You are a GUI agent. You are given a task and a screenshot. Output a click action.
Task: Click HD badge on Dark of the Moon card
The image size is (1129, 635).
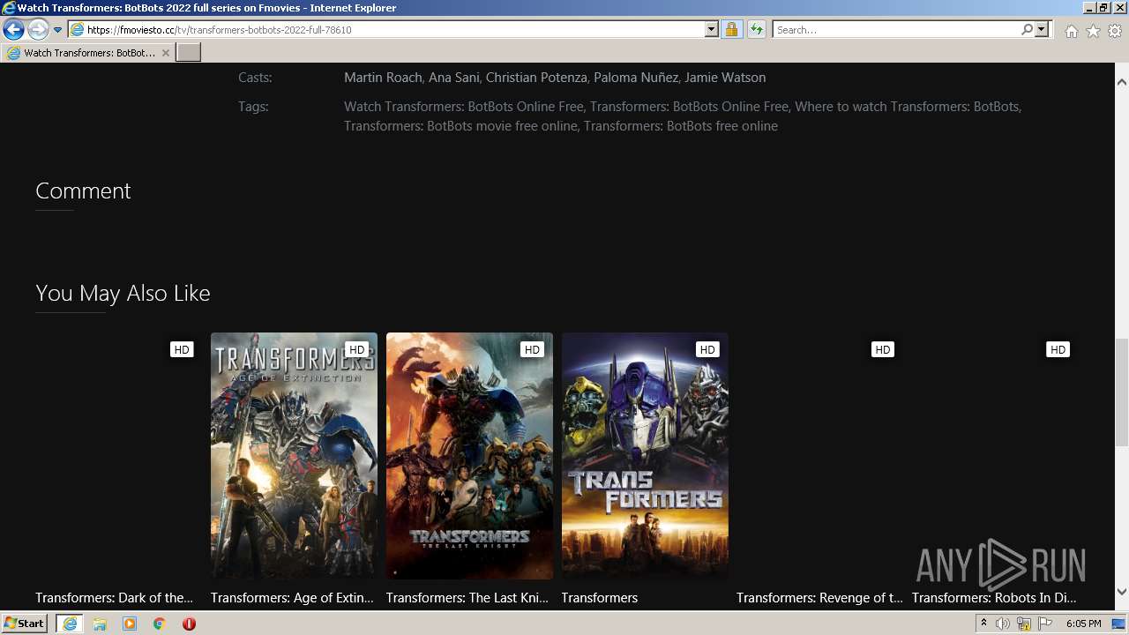(x=182, y=350)
